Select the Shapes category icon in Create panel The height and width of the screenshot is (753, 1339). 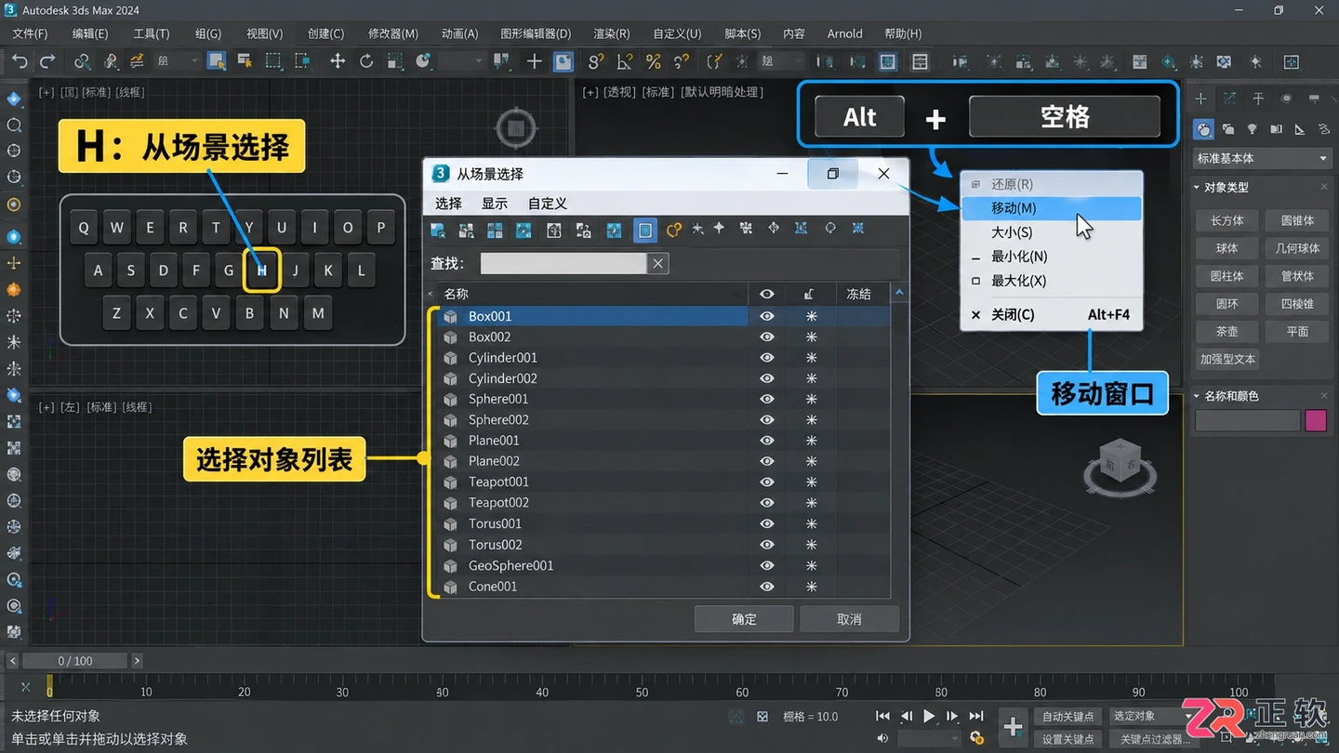click(1228, 129)
